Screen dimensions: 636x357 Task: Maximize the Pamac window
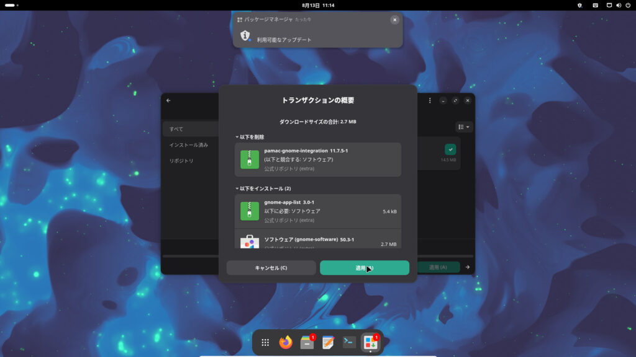[455, 100]
